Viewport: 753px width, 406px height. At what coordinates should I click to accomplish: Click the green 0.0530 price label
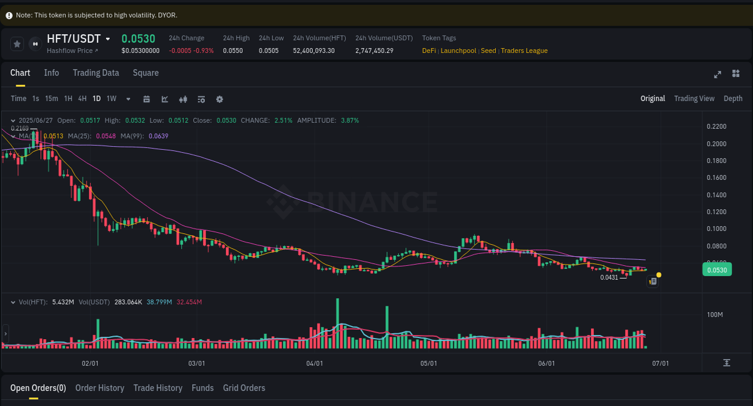pos(717,270)
